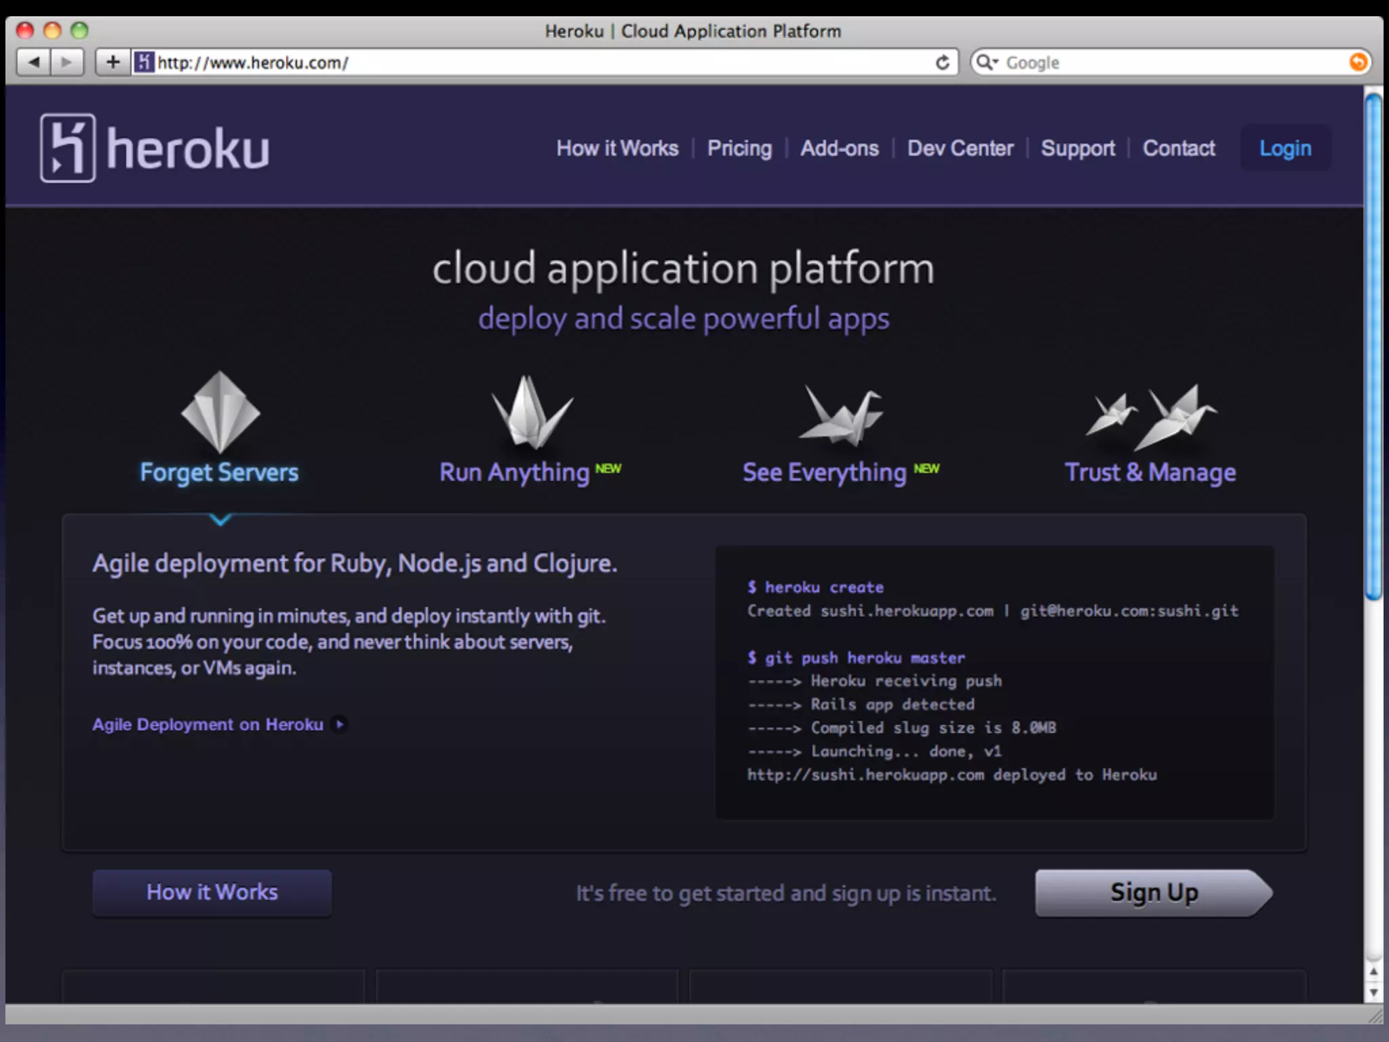Click the scrollbar down arrow

pos(1373,992)
